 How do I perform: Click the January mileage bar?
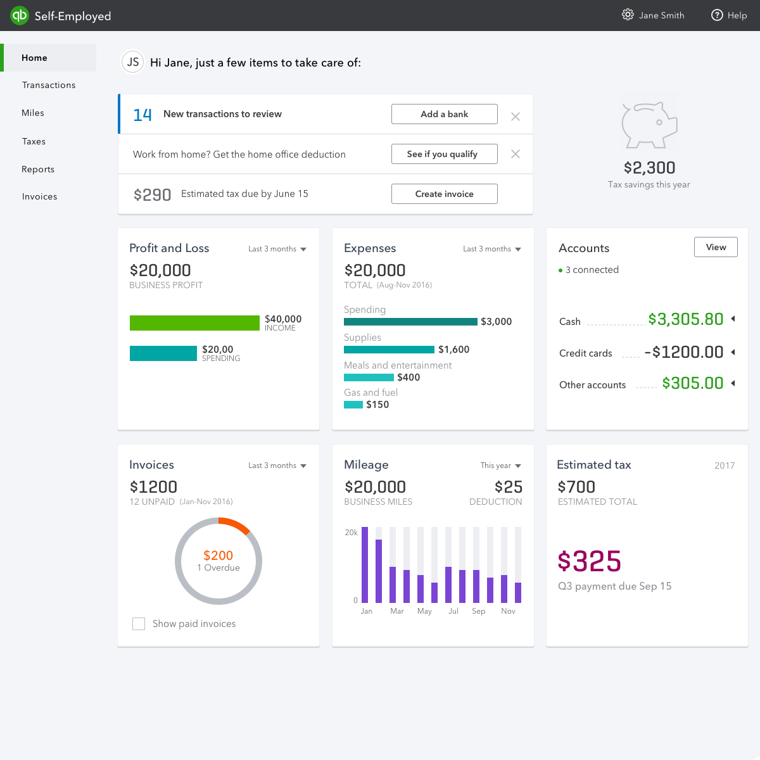(365, 564)
